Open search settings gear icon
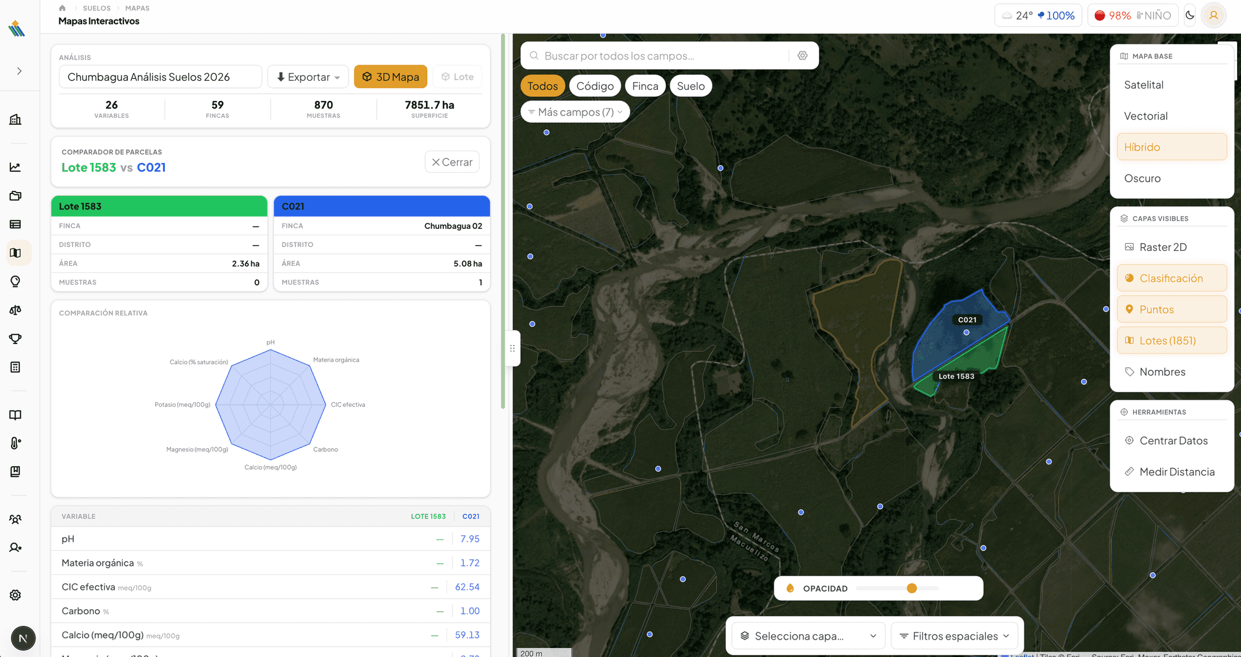The width and height of the screenshot is (1241, 657). (803, 56)
